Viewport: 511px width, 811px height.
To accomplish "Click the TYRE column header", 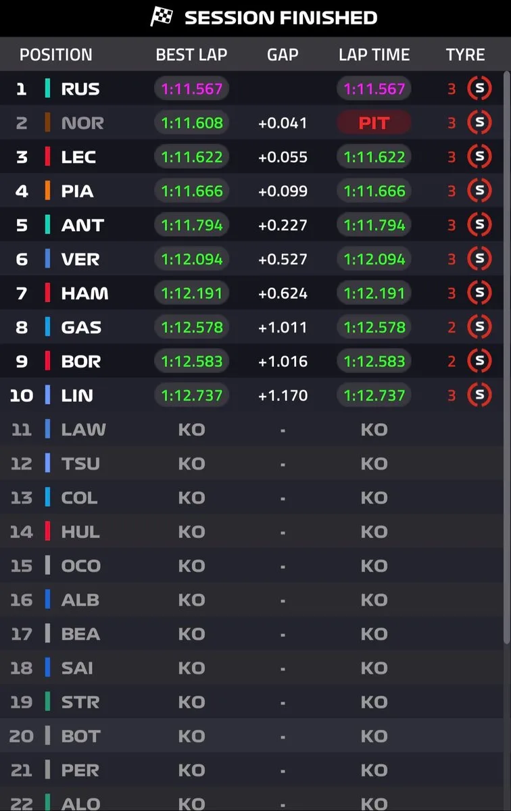I will tap(466, 55).
